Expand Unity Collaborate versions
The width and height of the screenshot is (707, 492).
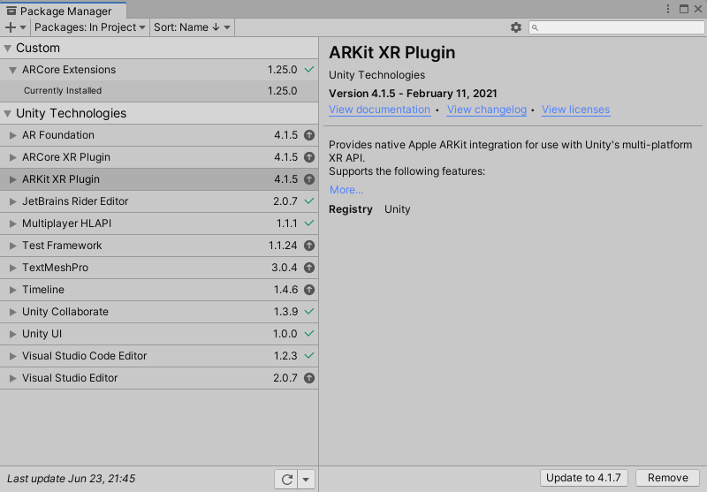pos(12,312)
